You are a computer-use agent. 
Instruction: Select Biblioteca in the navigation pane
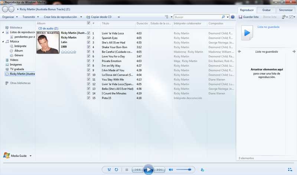click(x=16, y=27)
